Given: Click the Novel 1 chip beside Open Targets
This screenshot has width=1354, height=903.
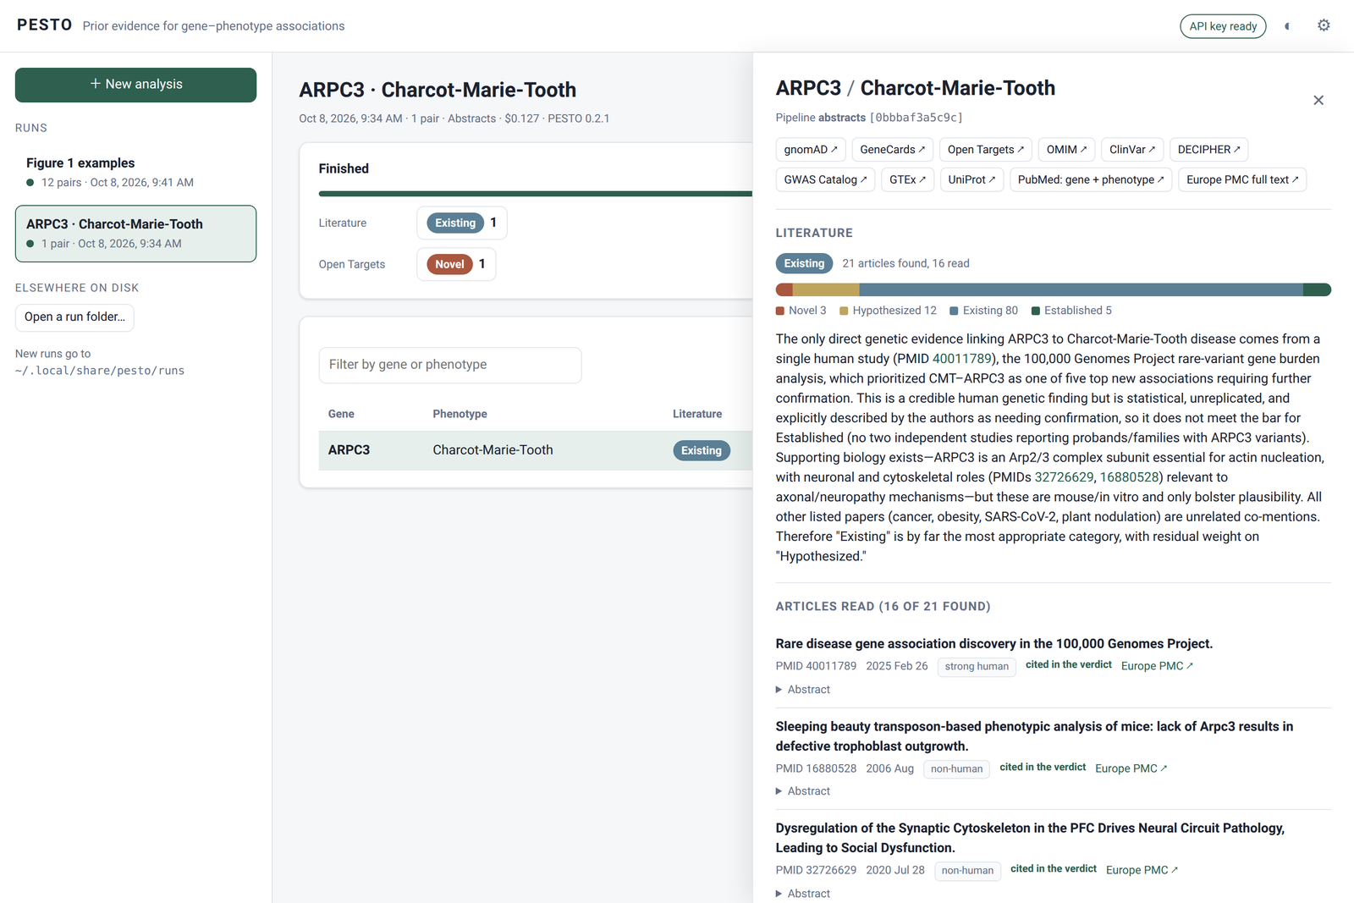Looking at the screenshot, I should [456, 264].
